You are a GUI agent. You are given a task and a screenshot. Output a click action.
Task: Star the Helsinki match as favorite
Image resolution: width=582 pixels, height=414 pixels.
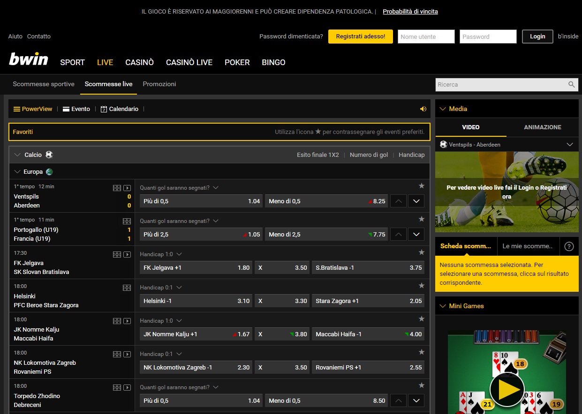pos(422,286)
